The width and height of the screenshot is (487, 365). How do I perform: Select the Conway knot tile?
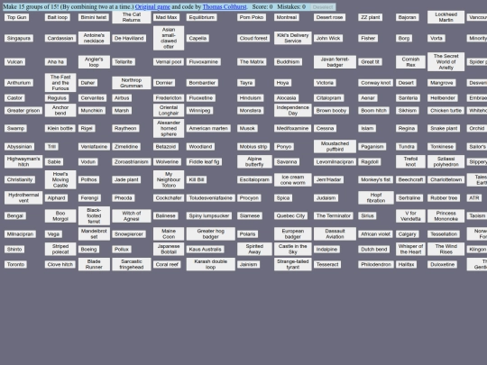click(x=376, y=83)
